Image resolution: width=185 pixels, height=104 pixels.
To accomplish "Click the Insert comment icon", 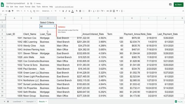I will pyautogui.click(x=111, y=11).
